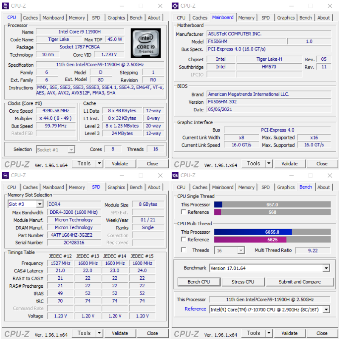Open Graphics tab in SPD window
The height and width of the screenshot is (340, 340).
(116, 187)
